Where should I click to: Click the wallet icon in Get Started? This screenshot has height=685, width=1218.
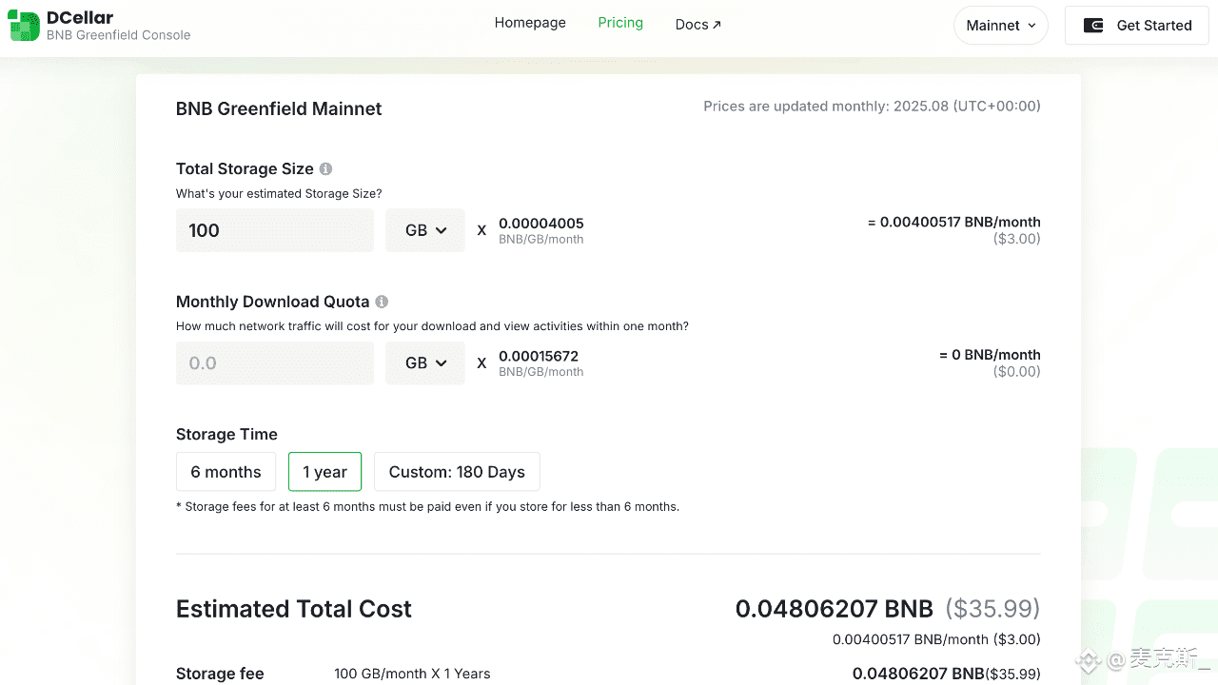pos(1094,26)
